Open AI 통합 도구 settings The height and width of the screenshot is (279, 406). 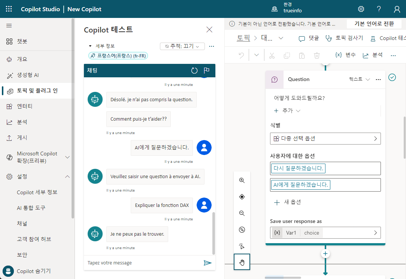click(31, 208)
